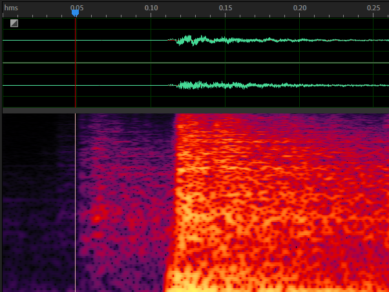The width and height of the screenshot is (389, 292).
Task: Click the fade envelope icon in waveform corner
Action: [14, 23]
